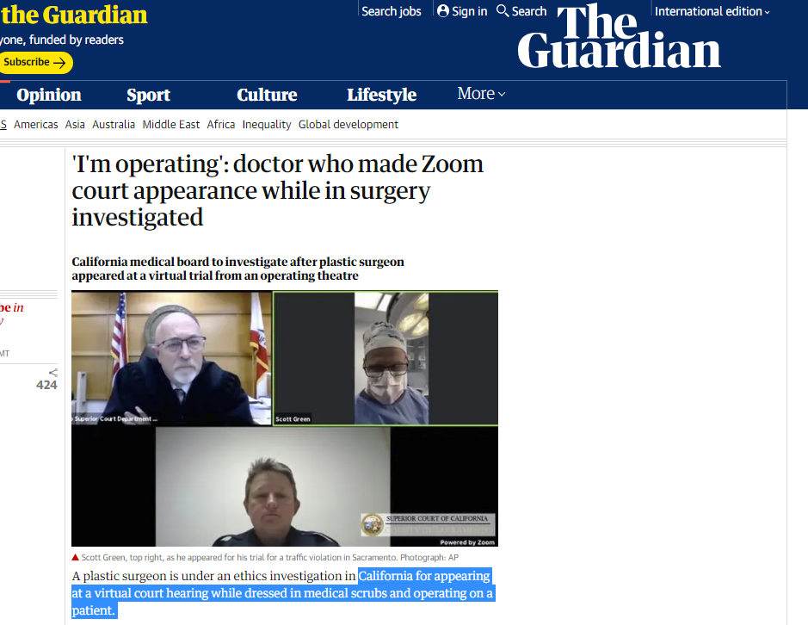Open the Opinion section tab
This screenshot has width=808, height=625.
point(49,95)
